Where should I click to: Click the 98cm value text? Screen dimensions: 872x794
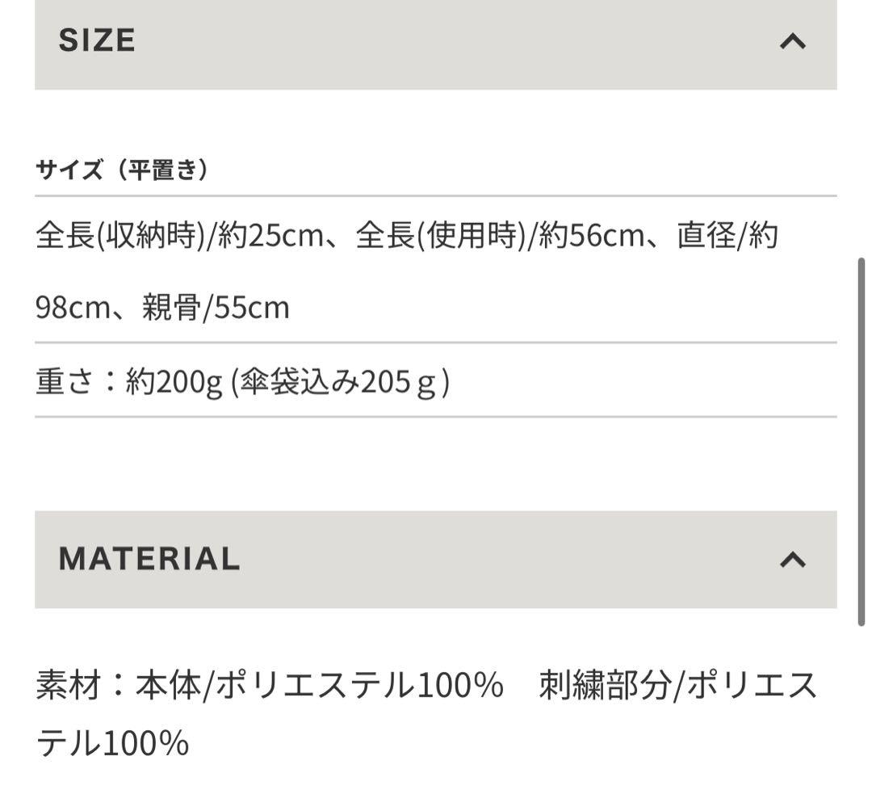coord(71,308)
